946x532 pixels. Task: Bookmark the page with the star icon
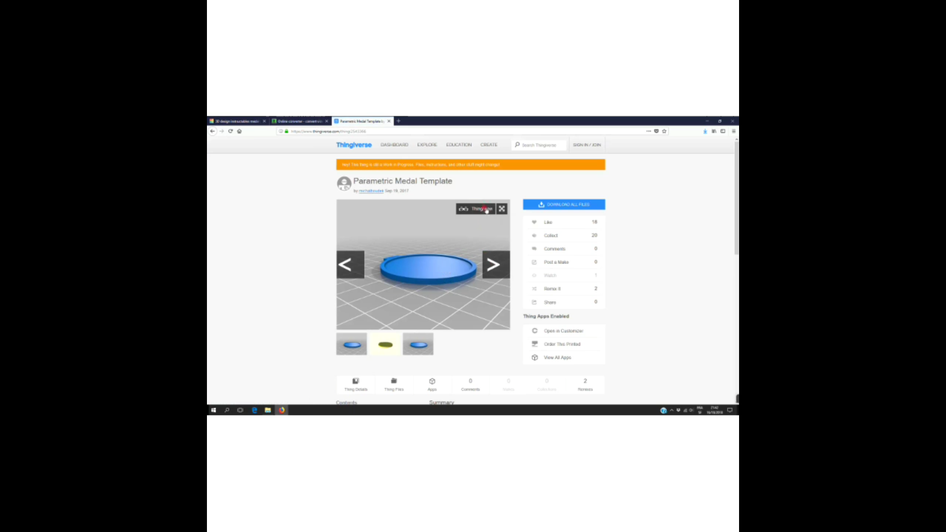point(664,131)
